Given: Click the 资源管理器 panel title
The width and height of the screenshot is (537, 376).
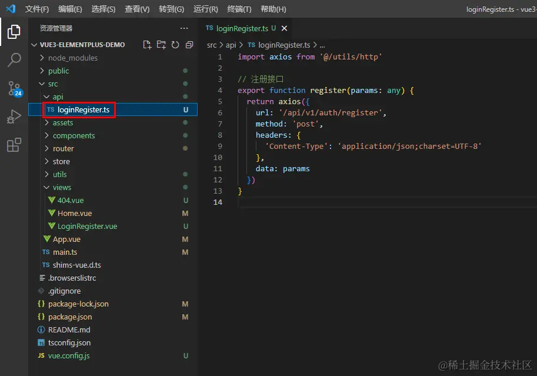Looking at the screenshot, I should 56,28.
